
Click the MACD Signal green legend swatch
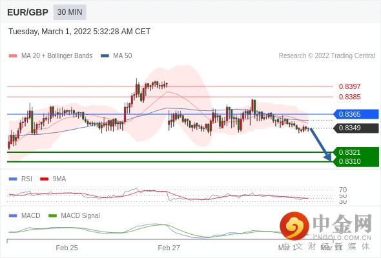(52, 216)
